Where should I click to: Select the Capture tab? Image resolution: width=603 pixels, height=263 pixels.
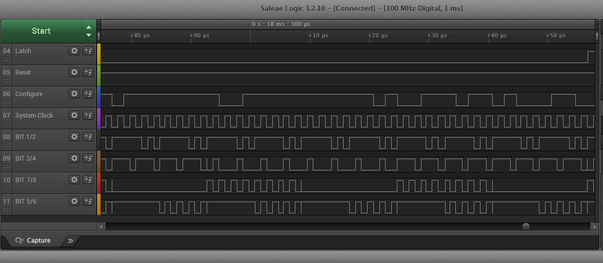tap(33, 240)
